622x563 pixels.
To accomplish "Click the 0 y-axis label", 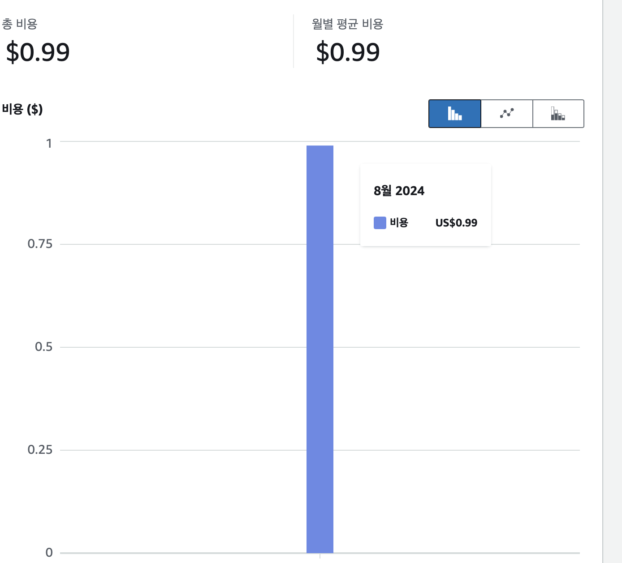I will coord(49,553).
